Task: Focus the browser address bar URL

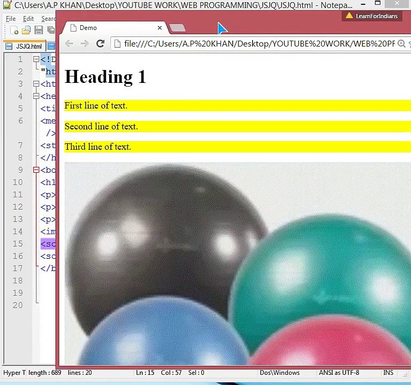Action: pos(259,43)
